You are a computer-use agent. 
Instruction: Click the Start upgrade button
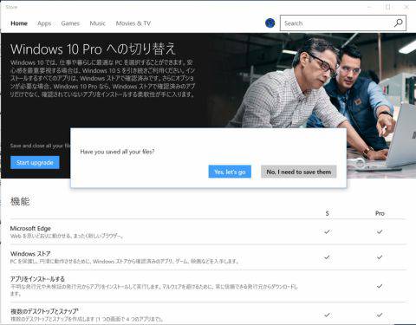coord(35,162)
